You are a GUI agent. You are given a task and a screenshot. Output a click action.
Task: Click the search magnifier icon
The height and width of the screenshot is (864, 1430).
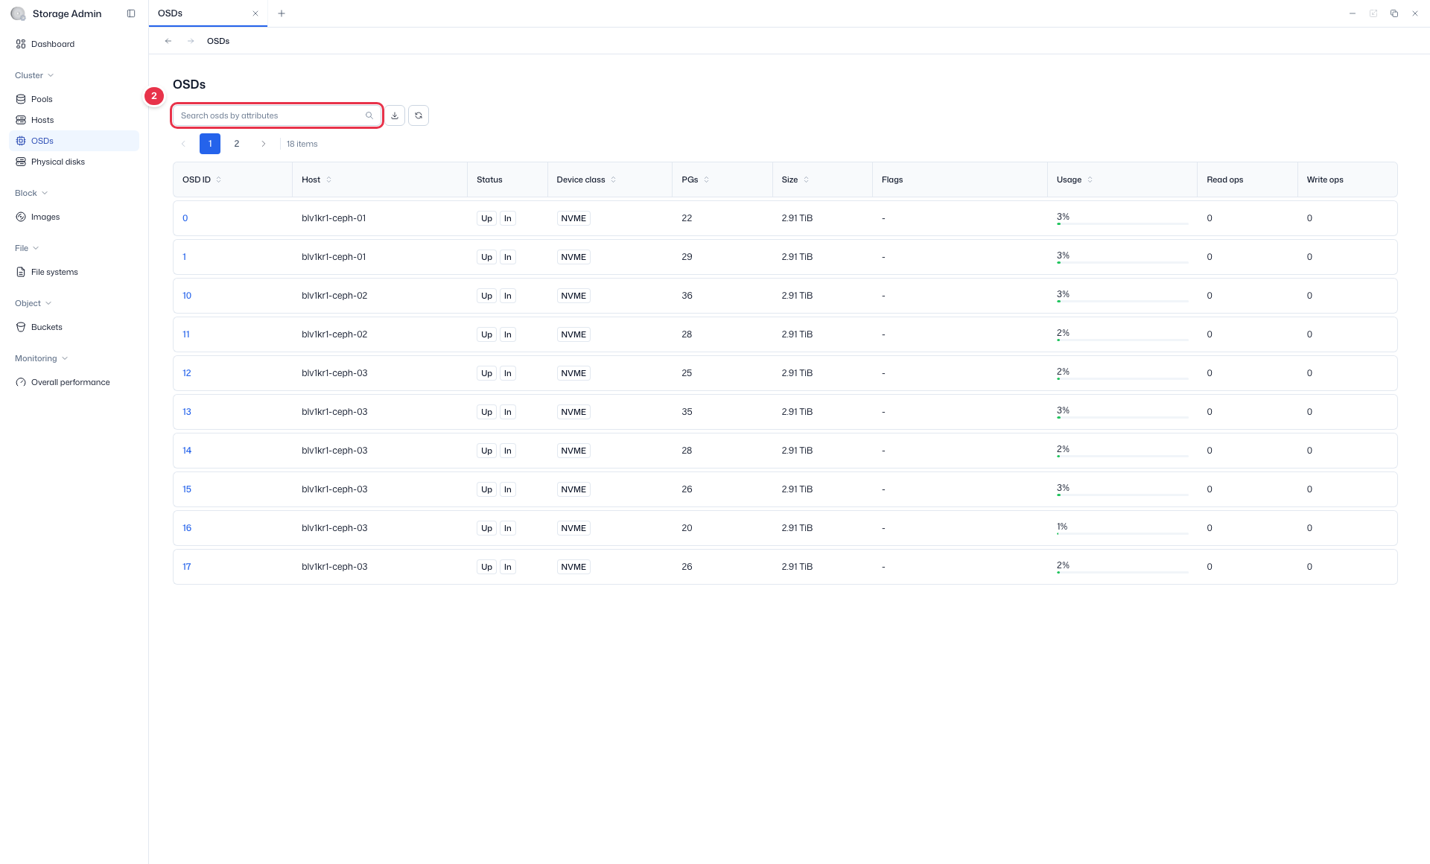point(369,115)
